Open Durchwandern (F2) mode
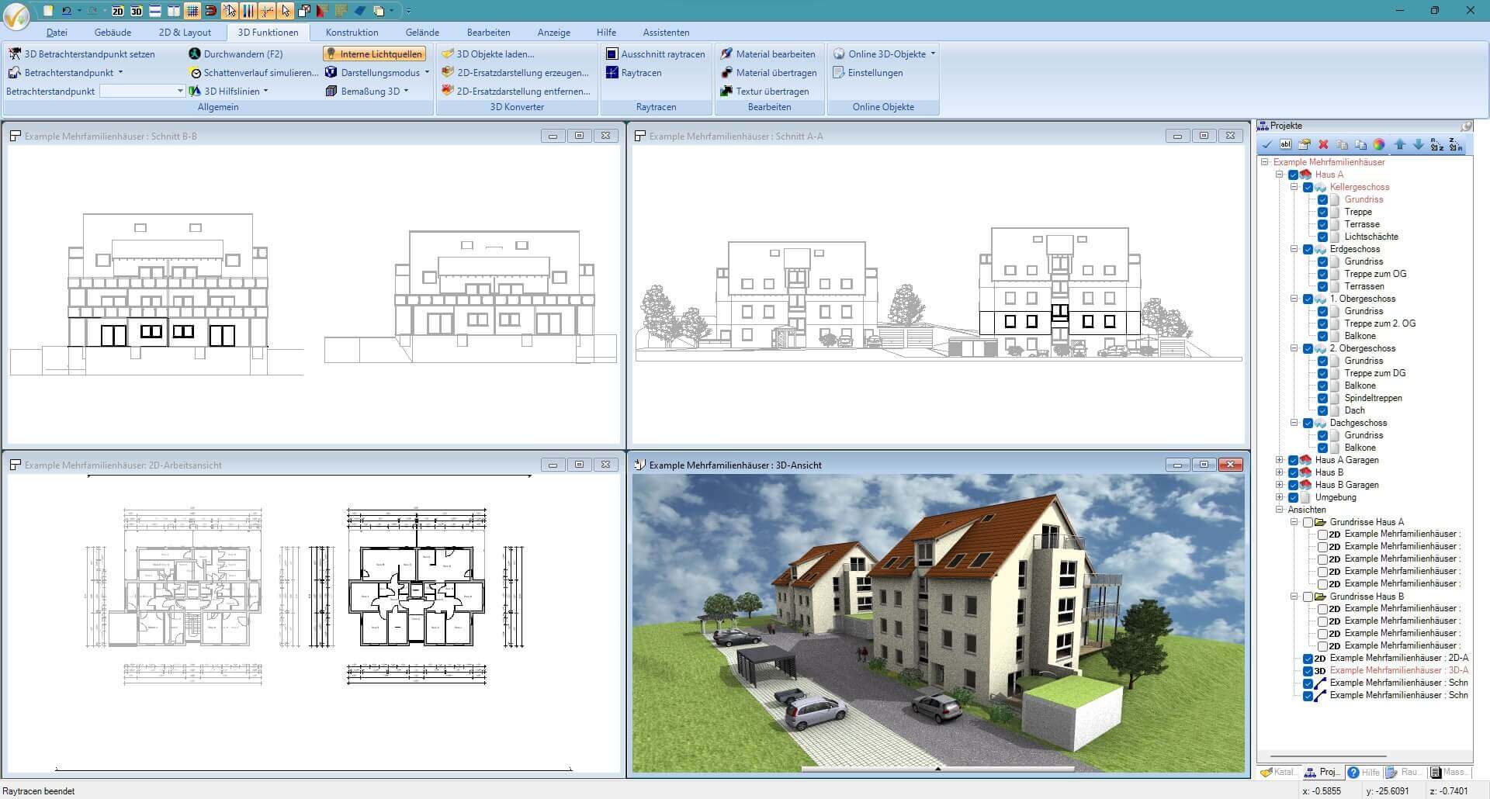The height and width of the screenshot is (799, 1490). pos(240,54)
